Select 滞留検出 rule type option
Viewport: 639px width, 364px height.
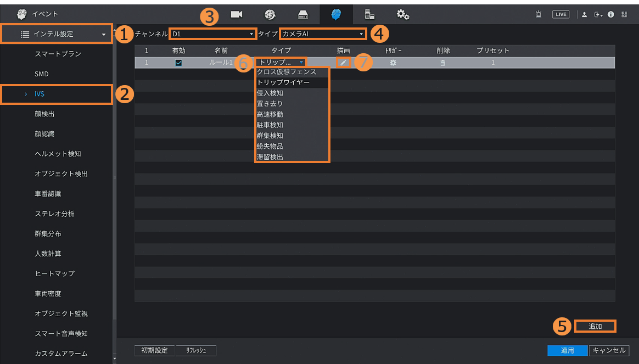click(270, 157)
